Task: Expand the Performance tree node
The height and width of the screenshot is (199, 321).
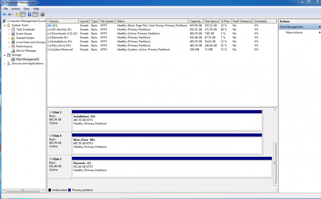Action: (x=9, y=47)
